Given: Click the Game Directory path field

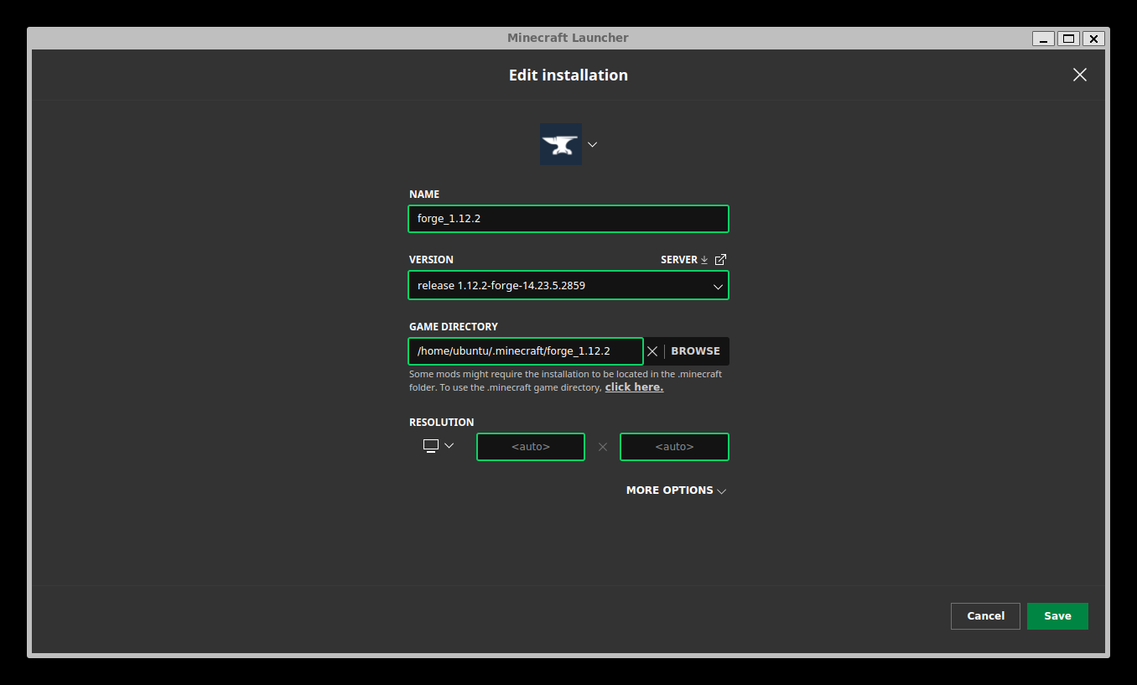Looking at the screenshot, I should (526, 351).
